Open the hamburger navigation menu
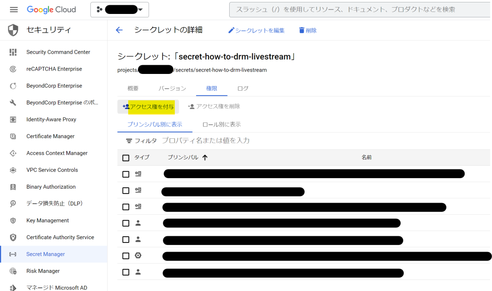The image size is (492, 291). pos(14,10)
